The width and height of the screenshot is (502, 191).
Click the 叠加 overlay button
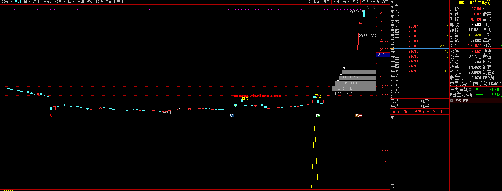pyautogui.click(x=317, y=2)
